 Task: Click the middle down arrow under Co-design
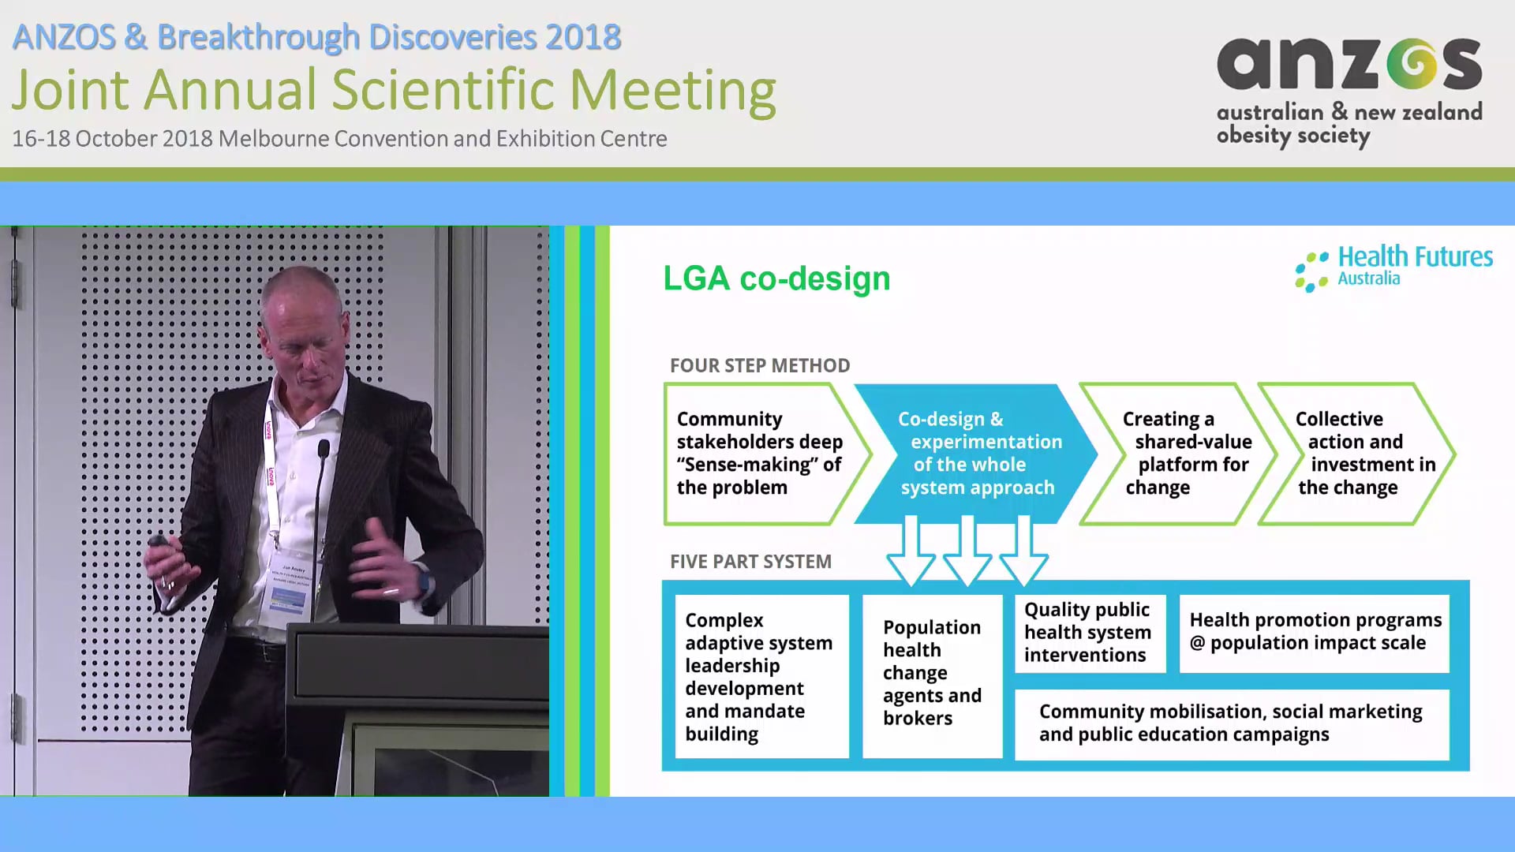coord(967,553)
